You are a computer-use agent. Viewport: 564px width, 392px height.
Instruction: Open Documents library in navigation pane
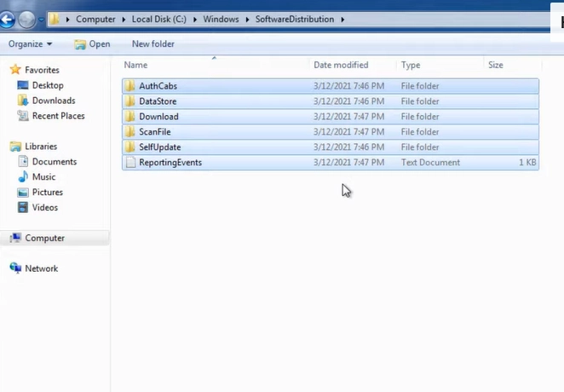click(x=55, y=162)
